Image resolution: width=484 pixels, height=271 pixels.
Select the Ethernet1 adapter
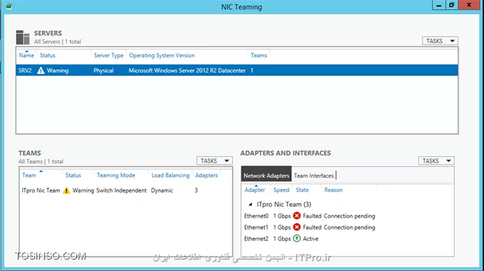point(256,227)
